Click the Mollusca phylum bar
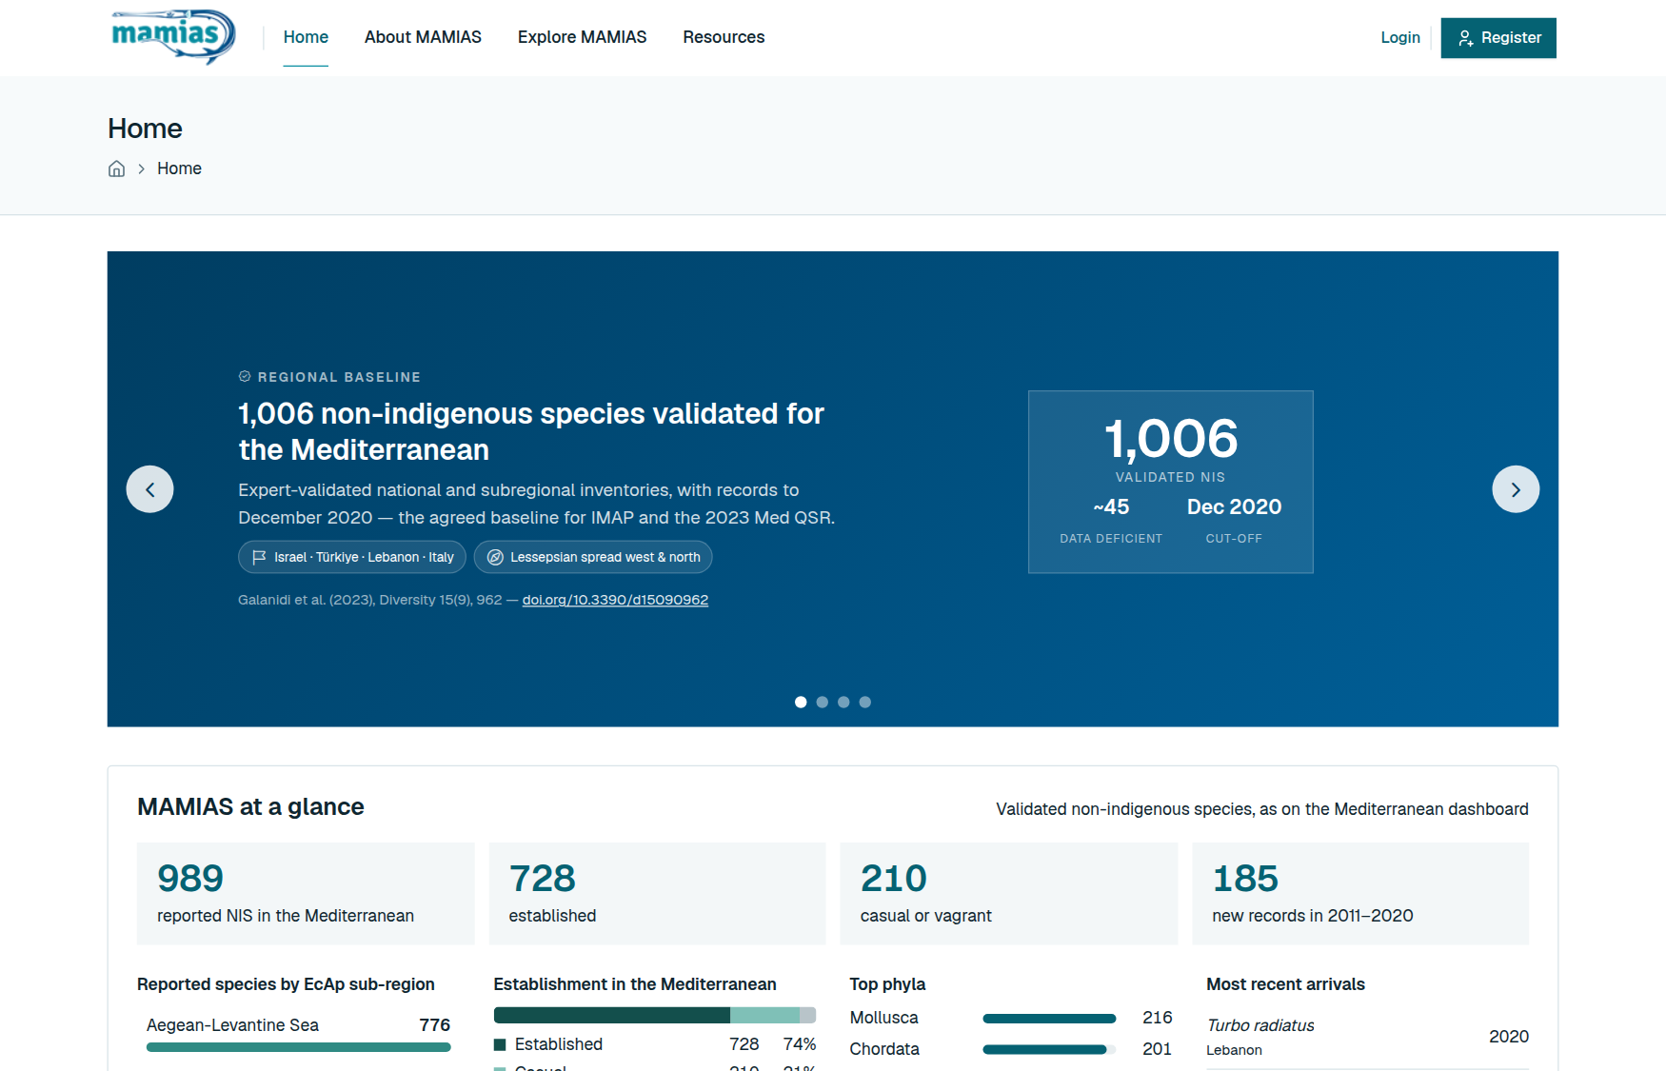This screenshot has height=1071, width=1666. tap(1049, 1019)
